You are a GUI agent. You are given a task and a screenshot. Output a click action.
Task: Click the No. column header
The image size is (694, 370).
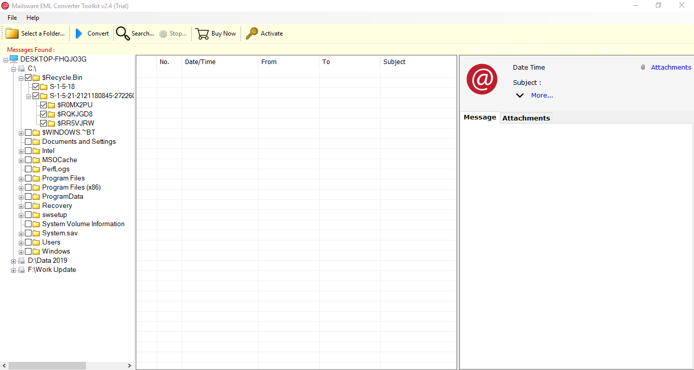(169, 62)
